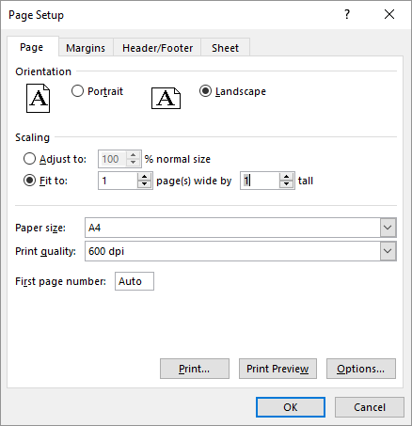412x426 pixels.
Task: Click the landscape page orientation icon
Action: tap(166, 98)
